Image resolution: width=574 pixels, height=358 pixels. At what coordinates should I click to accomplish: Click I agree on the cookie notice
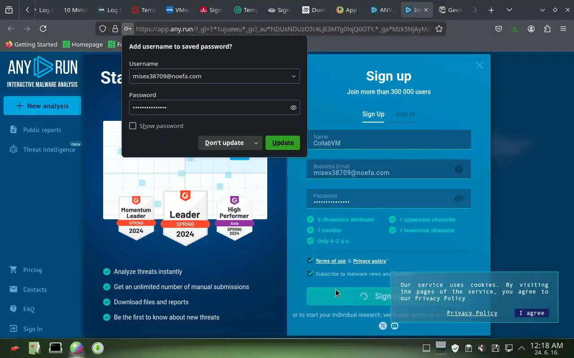tap(531, 313)
